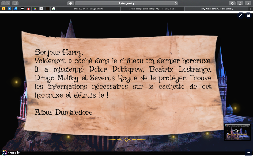The width and height of the screenshot is (253, 157).
Task: Click the 'genially' wordmark text
Action: pyautogui.click(x=14, y=152)
